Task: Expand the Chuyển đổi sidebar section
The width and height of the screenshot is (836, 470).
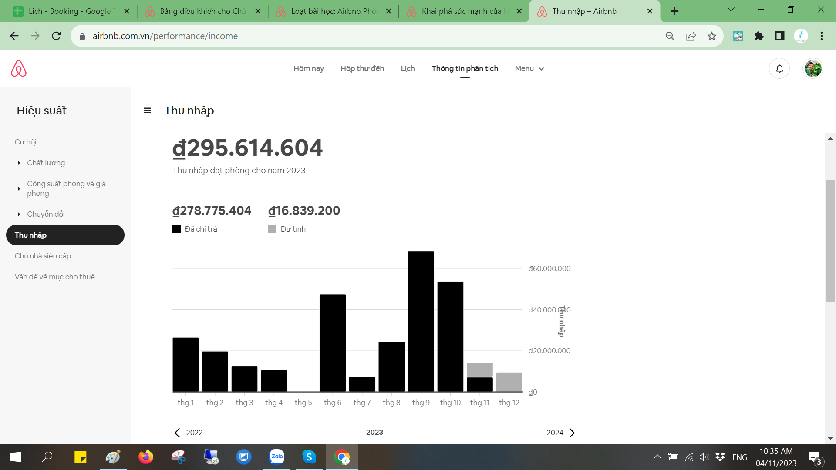Action: (x=46, y=214)
